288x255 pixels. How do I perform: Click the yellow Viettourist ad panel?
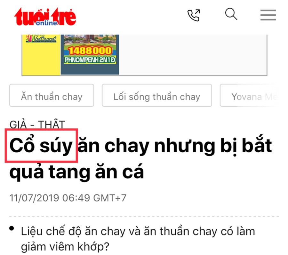pyautogui.click(x=41, y=55)
